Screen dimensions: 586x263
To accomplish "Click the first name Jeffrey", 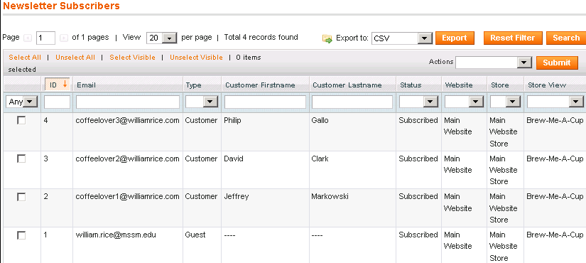I will (x=237, y=196).
